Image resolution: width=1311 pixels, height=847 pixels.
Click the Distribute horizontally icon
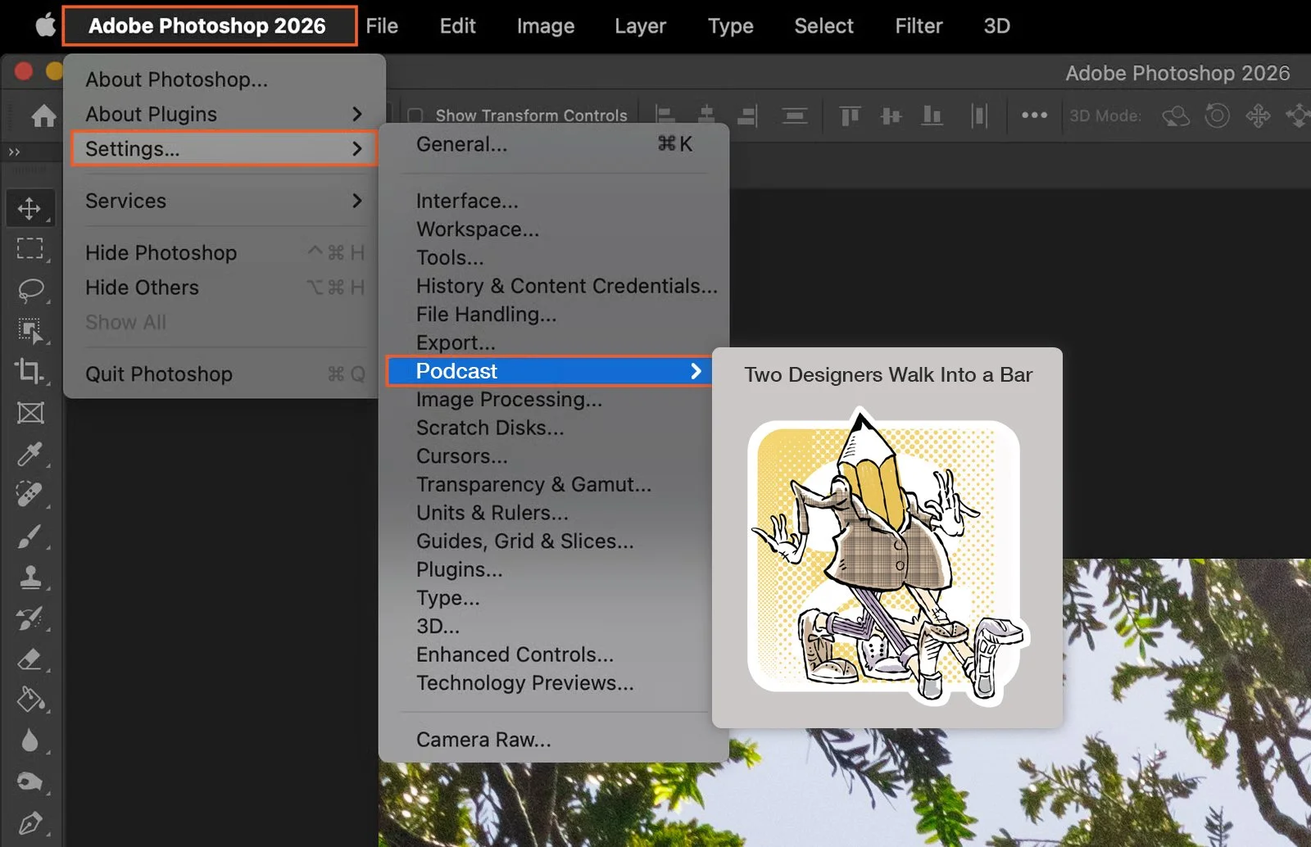pos(979,115)
